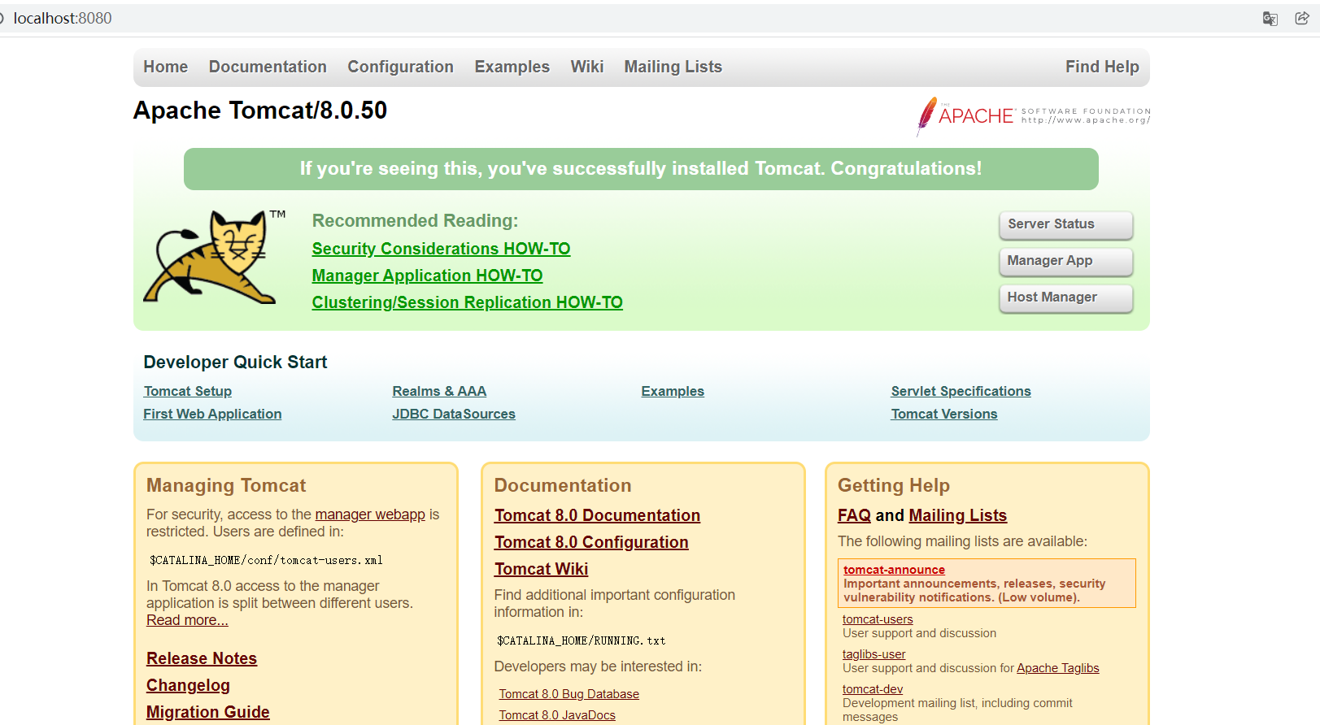Open the taglibs-user mailing list link
This screenshot has height=725, width=1320.
click(x=873, y=654)
